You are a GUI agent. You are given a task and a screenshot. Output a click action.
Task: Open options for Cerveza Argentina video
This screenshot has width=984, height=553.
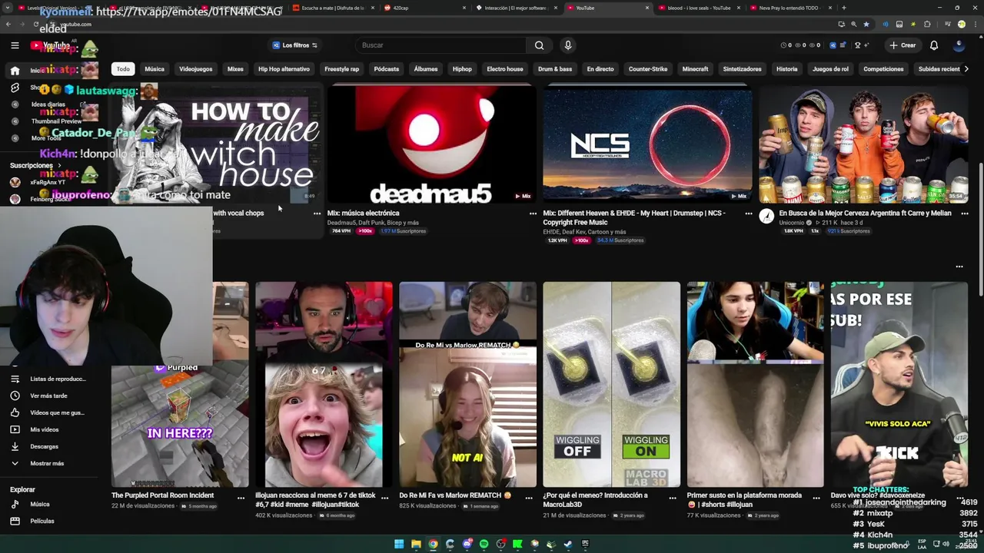[x=965, y=214]
